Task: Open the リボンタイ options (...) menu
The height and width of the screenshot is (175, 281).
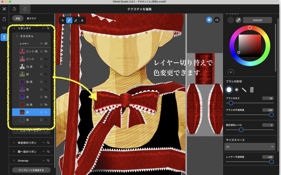Action: click(43, 28)
